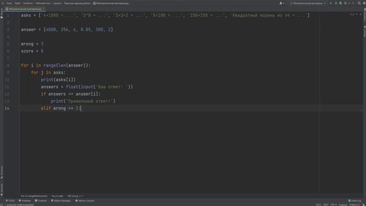366x206 pixels.
Task: Open the user account icon in toolbar
Action: point(281,3)
